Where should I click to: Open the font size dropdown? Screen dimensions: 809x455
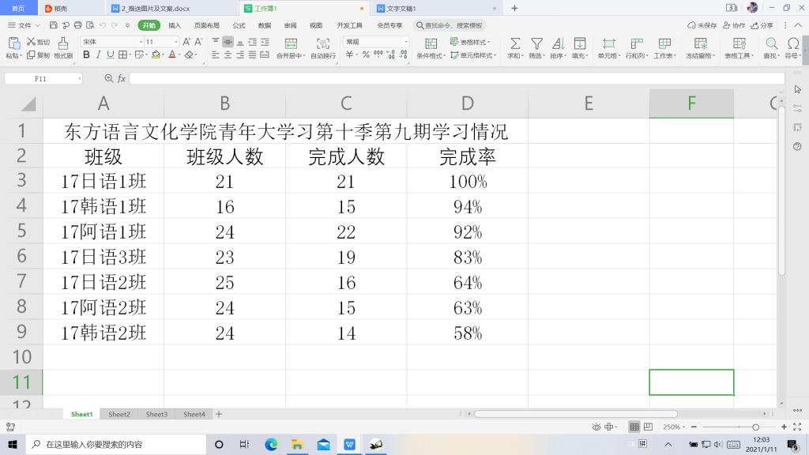coord(175,42)
